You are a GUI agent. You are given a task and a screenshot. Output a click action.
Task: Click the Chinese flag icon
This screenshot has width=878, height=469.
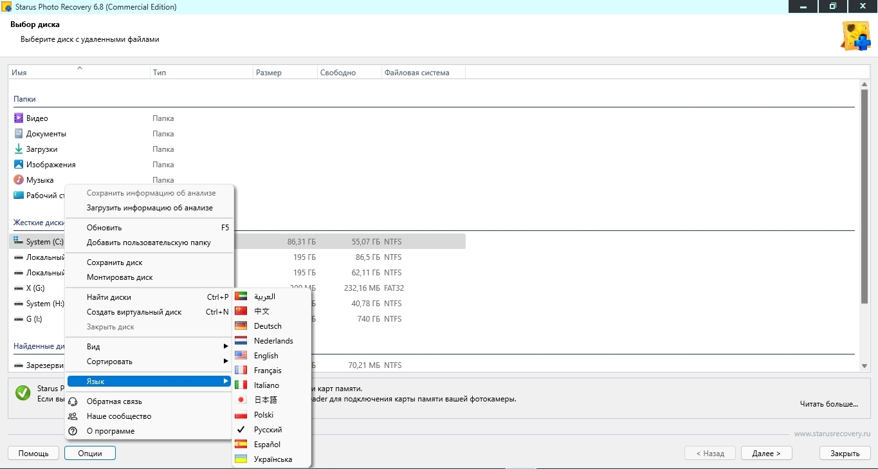pos(241,311)
